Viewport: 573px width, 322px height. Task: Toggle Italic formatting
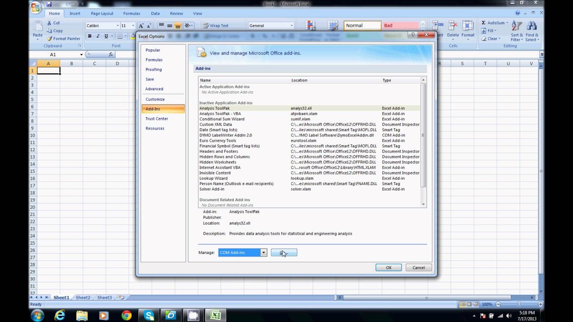tap(98, 36)
